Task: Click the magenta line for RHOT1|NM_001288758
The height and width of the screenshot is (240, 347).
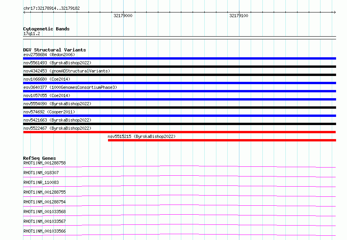Action: 179,166
